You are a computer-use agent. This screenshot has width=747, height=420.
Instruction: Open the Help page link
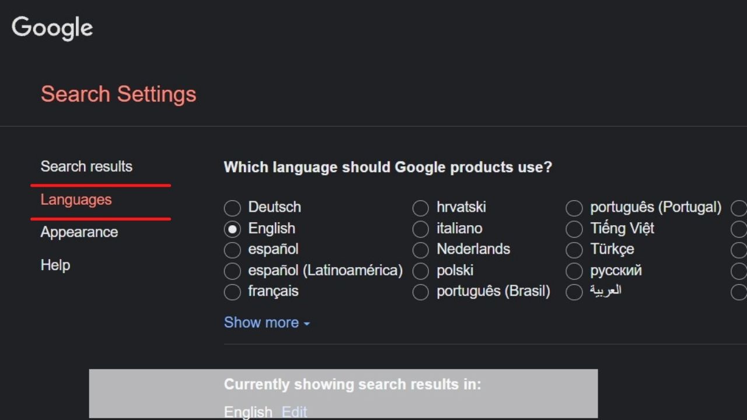55,265
